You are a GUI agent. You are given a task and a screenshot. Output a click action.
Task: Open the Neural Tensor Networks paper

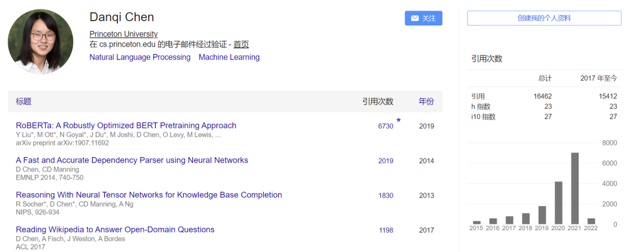pos(149,195)
